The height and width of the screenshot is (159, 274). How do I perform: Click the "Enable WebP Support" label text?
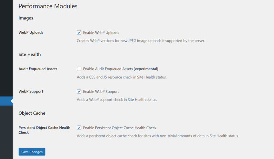pos(101,91)
